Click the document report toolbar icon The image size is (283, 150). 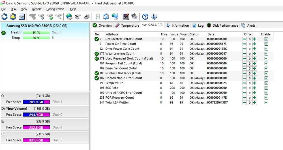pos(97,17)
